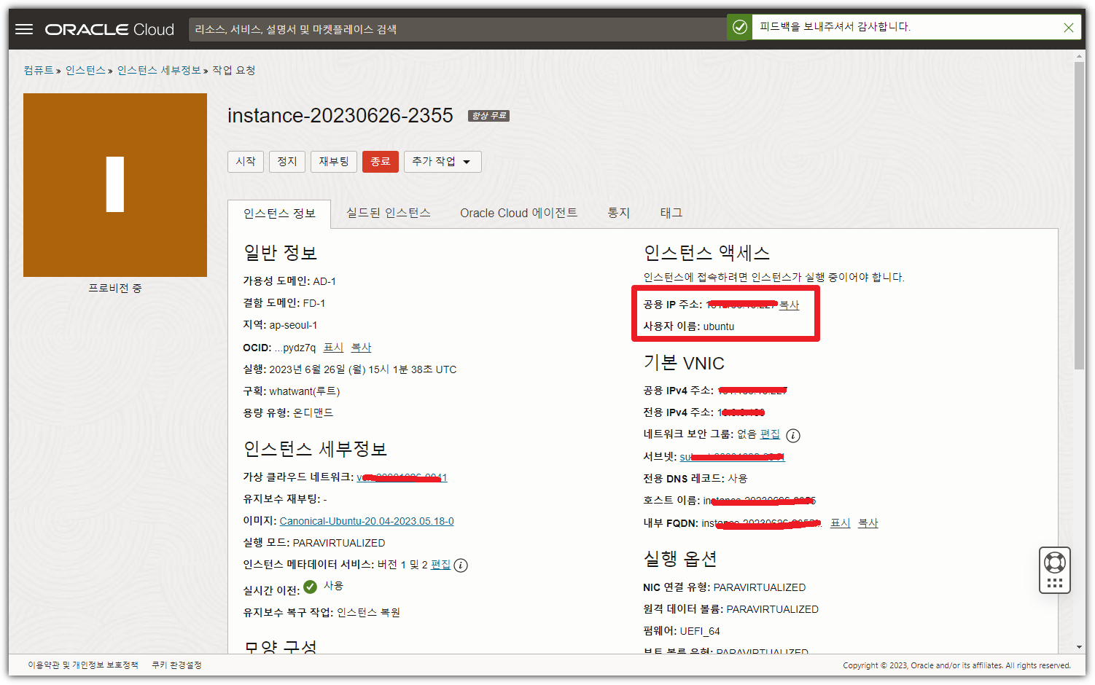Open the 통지 tab
1095x685 pixels.
tap(618, 213)
